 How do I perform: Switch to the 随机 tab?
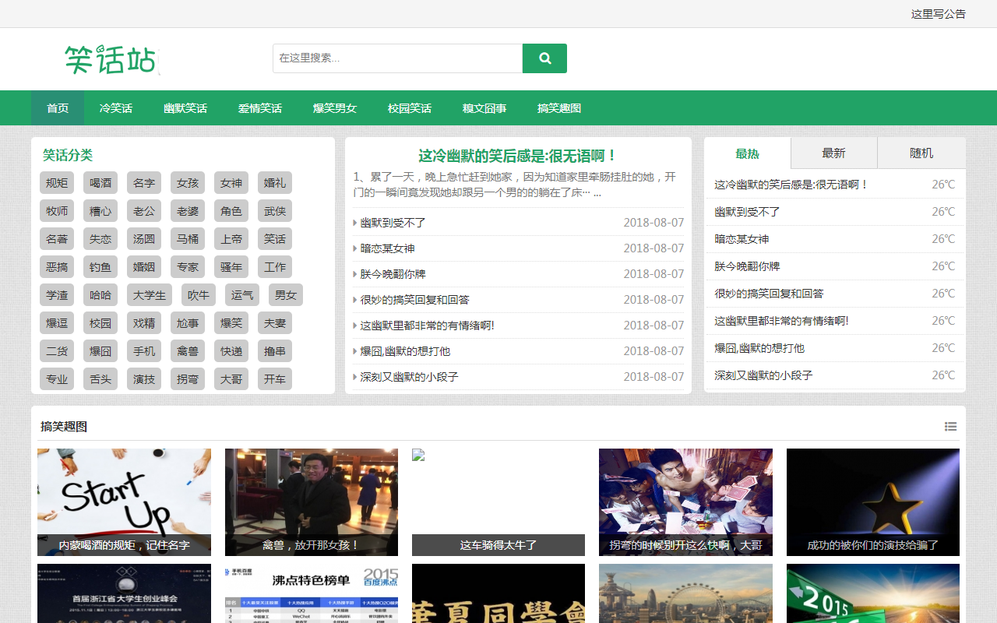point(921,153)
